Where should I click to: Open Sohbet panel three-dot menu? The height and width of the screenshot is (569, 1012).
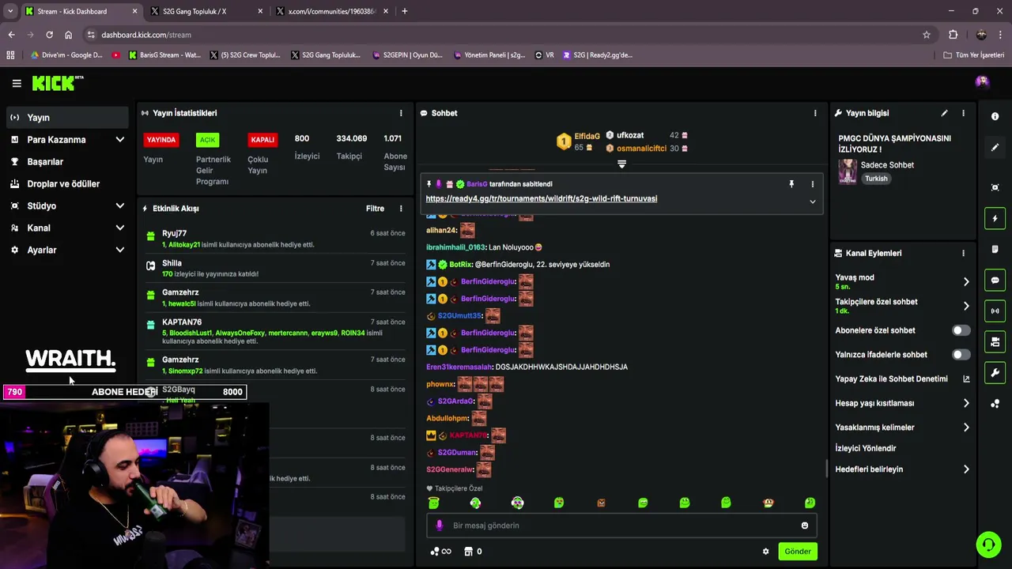[x=815, y=113]
